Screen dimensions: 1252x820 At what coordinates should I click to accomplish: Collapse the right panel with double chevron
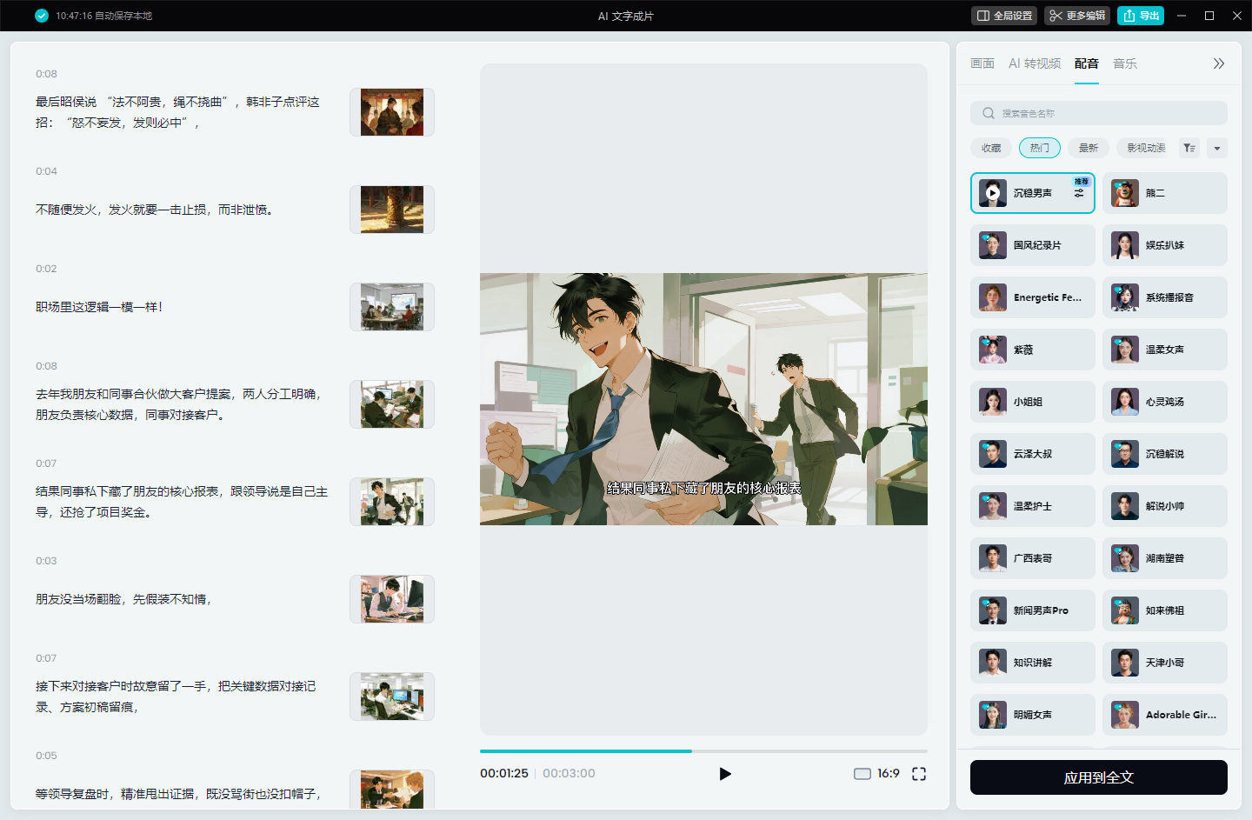(1219, 63)
